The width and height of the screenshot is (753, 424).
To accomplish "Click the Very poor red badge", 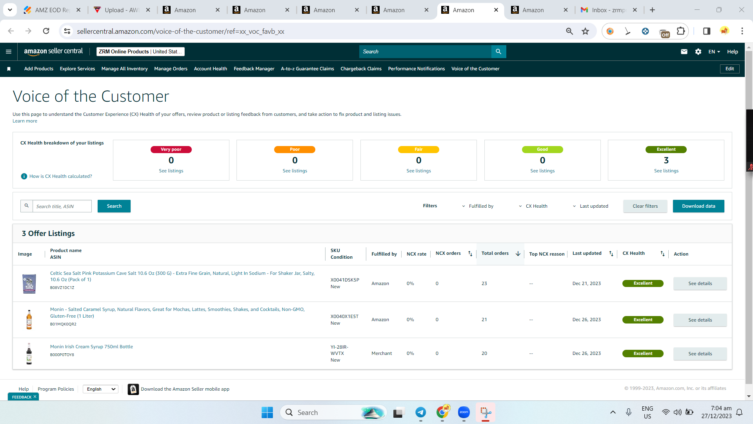I will (171, 149).
